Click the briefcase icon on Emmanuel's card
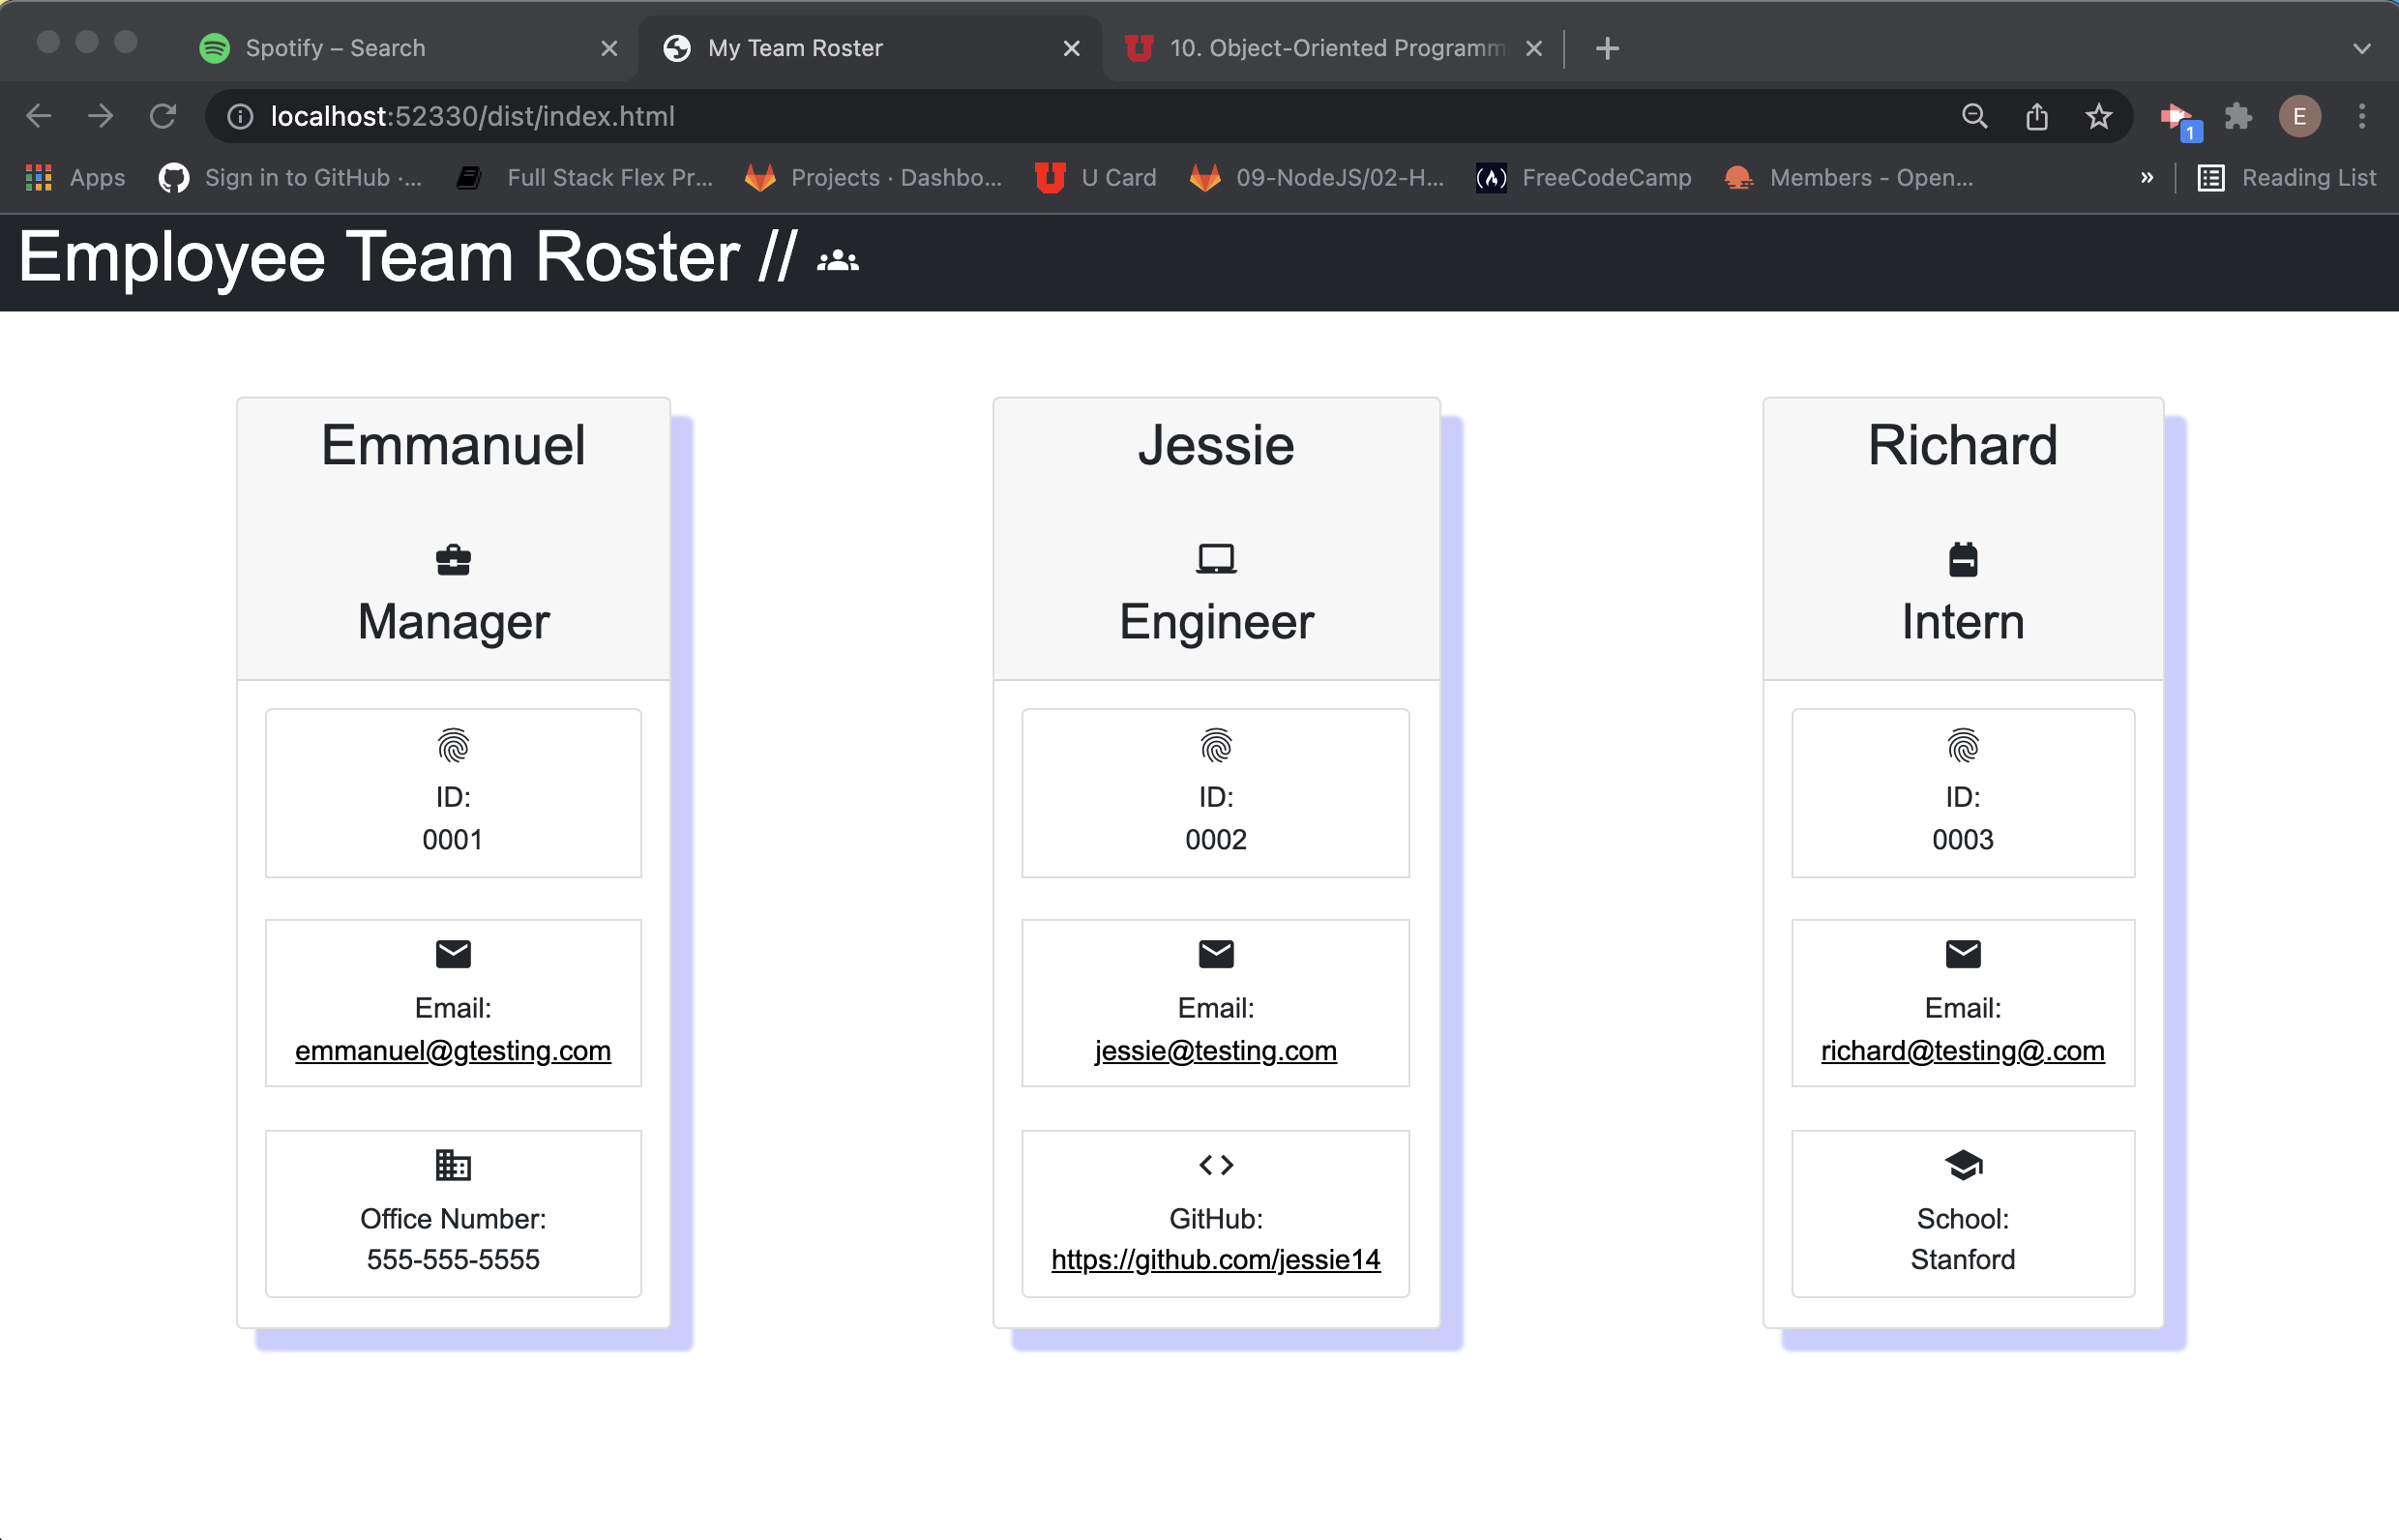Image resolution: width=2399 pixels, height=1540 pixels. click(453, 560)
